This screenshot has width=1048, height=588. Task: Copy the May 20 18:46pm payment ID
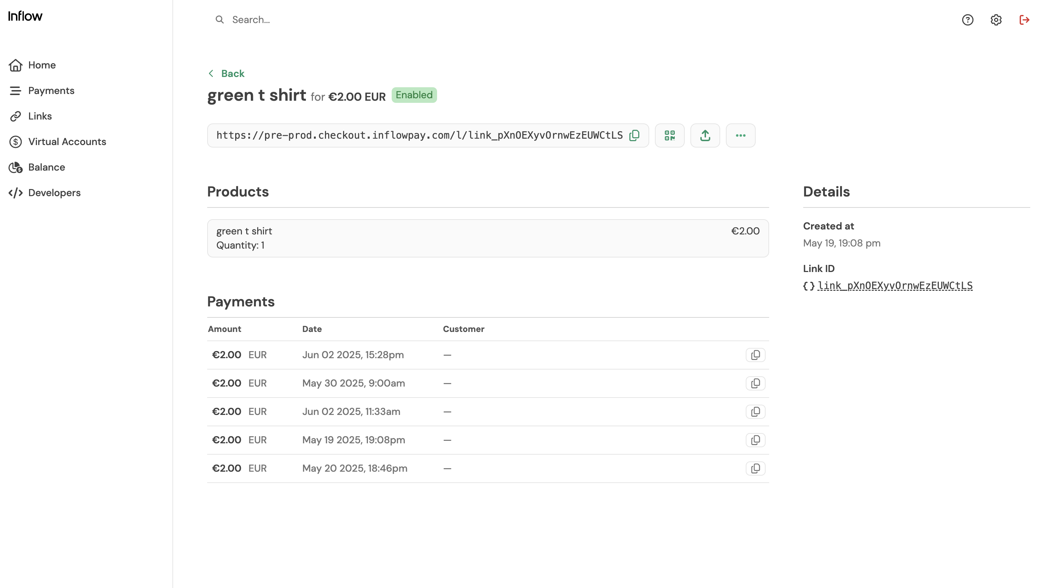click(x=755, y=468)
